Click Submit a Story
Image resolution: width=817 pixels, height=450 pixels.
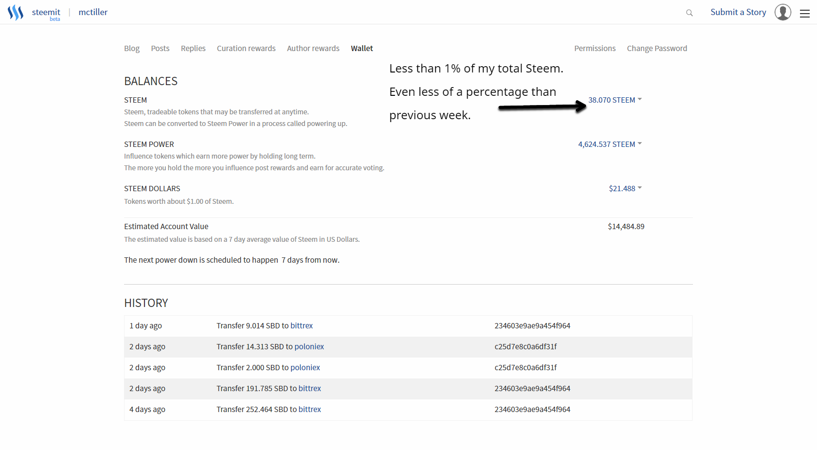click(x=738, y=12)
